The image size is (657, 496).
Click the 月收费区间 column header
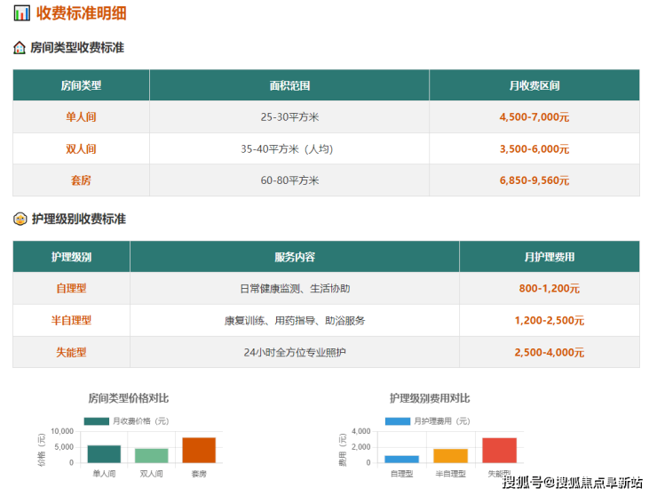point(534,85)
